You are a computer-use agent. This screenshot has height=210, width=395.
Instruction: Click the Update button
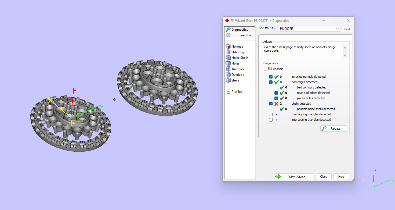[x=334, y=129]
